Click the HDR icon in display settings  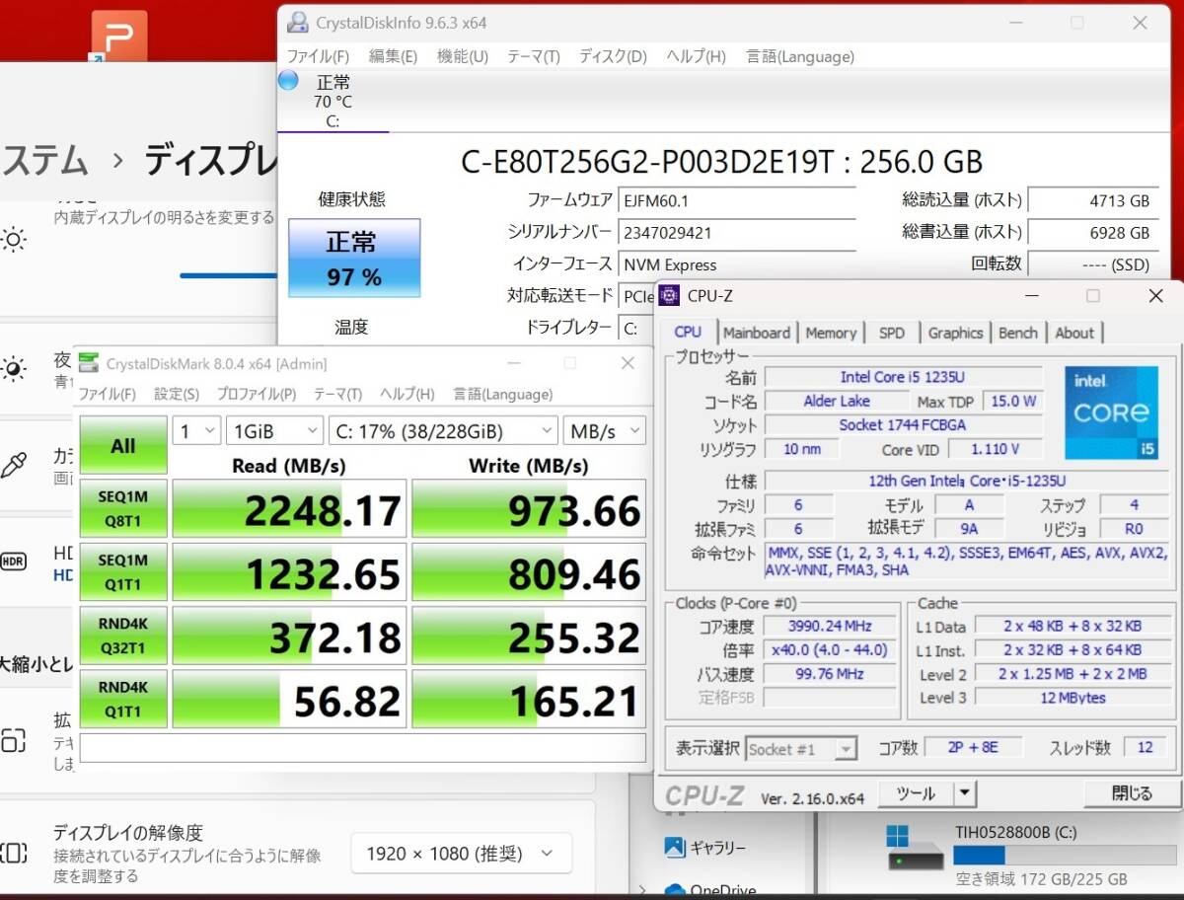point(14,561)
